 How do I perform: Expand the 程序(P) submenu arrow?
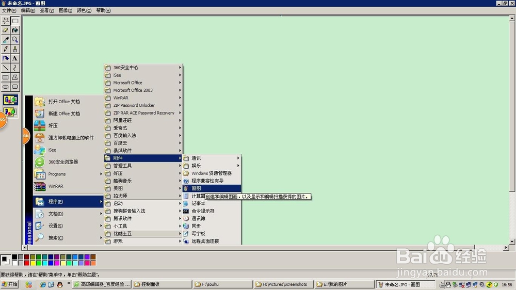tap(101, 201)
